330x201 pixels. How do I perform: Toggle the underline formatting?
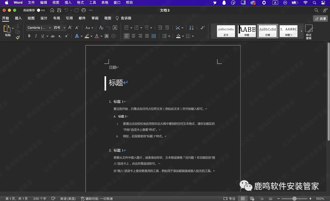[x=42, y=36]
